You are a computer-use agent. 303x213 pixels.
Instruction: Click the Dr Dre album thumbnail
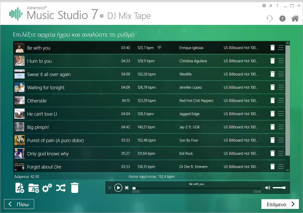[x=20, y=166]
